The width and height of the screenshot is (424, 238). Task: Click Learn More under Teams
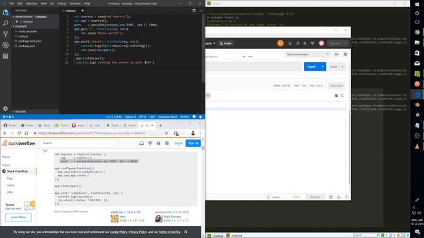[x=19, y=217]
